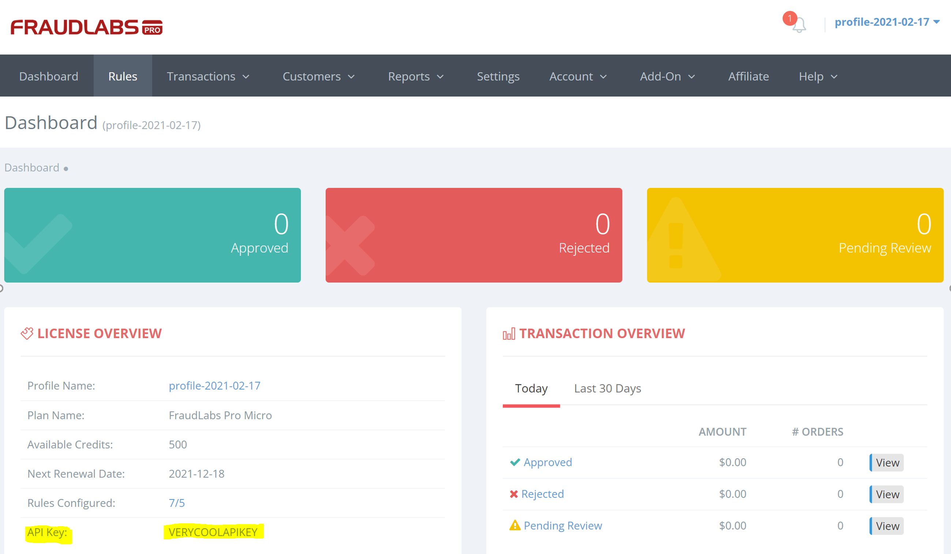Screen dimensions: 951x554
Task: Click the transaction overview chart icon
Action: 509,334
